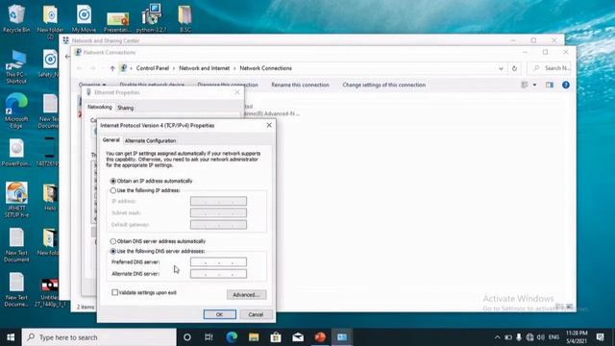This screenshot has width=615, height=346.
Task: Click the search box in Network Connections
Action: pos(549,68)
